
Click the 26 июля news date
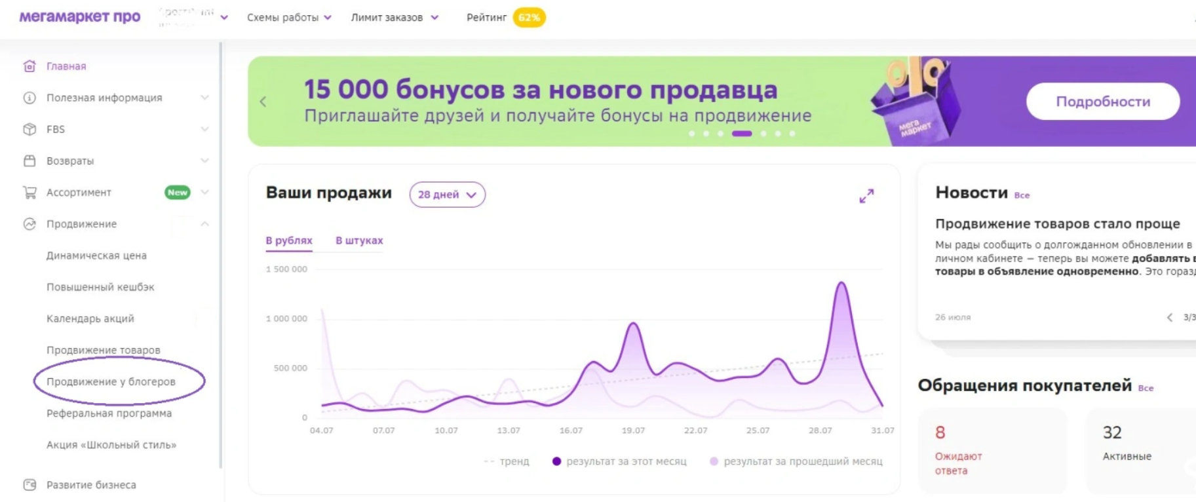[x=953, y=317]
